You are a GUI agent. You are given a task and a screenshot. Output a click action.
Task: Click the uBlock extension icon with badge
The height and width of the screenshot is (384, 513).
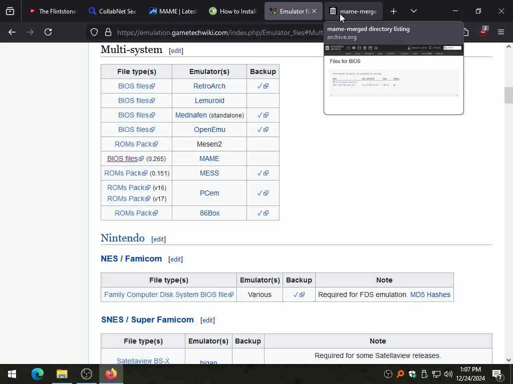point(483,31)
